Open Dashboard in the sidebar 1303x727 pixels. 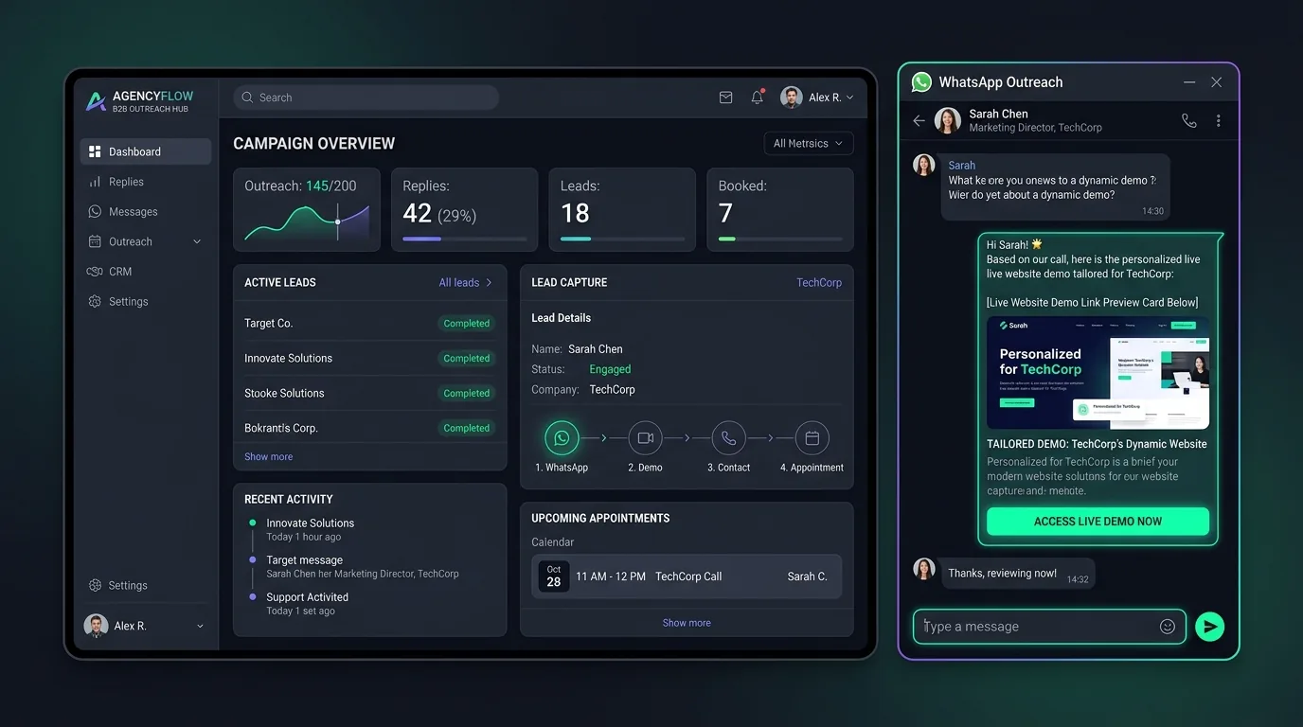click(x=146, y=151)
